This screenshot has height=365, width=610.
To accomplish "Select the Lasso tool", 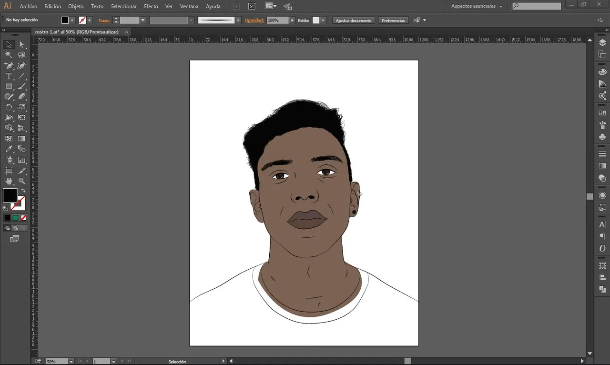I will (x=21, y=55).
